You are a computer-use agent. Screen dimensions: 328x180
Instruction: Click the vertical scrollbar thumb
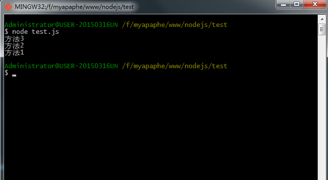click(322, 29)
